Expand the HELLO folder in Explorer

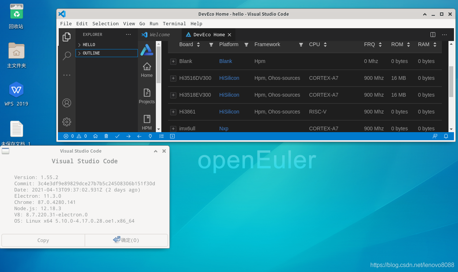[107, 45]
